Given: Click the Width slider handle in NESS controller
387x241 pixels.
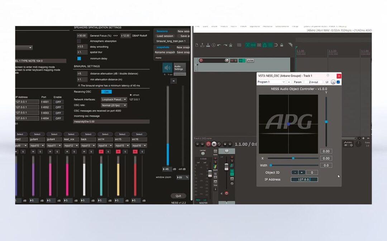Looking at the screenshot, I should pyautogui.click(x=271, y=165).
